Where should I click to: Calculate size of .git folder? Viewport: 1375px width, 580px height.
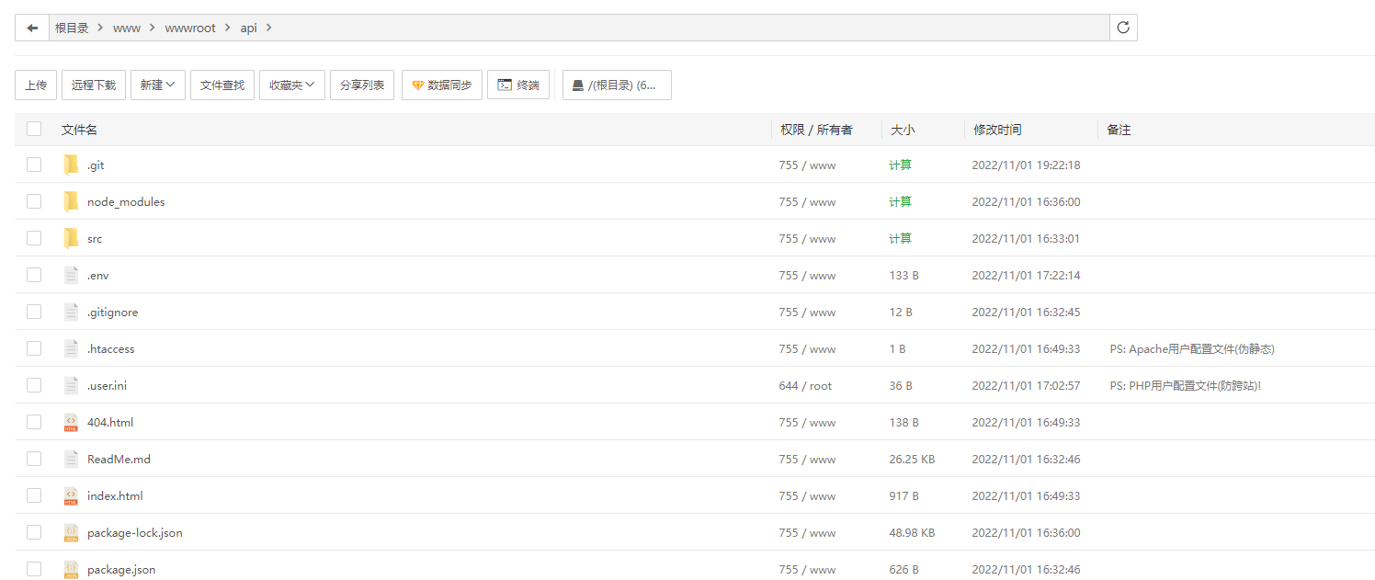coord(901,165)
